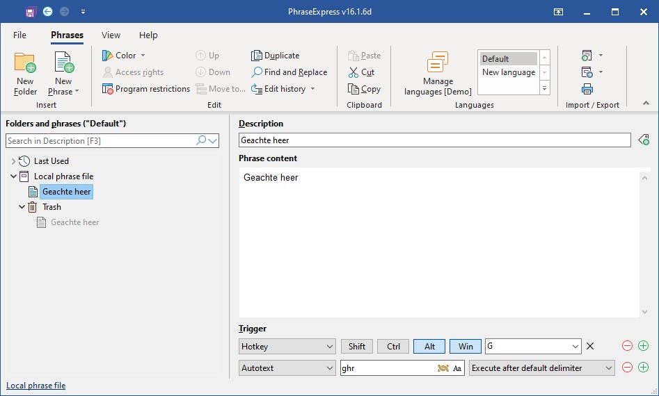
Task: Open Manage languages dialog
Action: [438, 63]
